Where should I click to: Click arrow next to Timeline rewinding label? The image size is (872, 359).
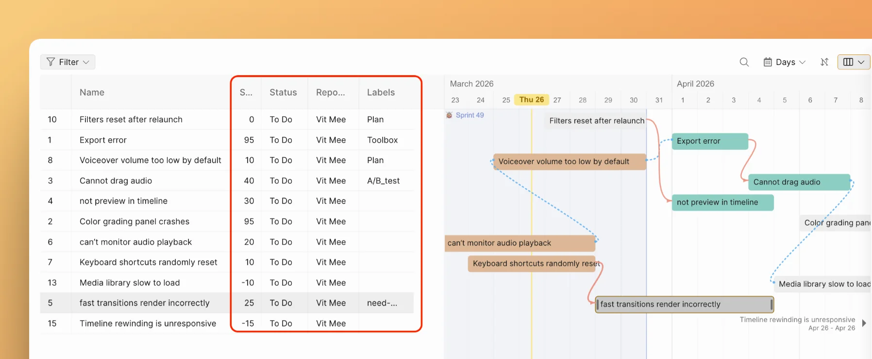point(864,323)
